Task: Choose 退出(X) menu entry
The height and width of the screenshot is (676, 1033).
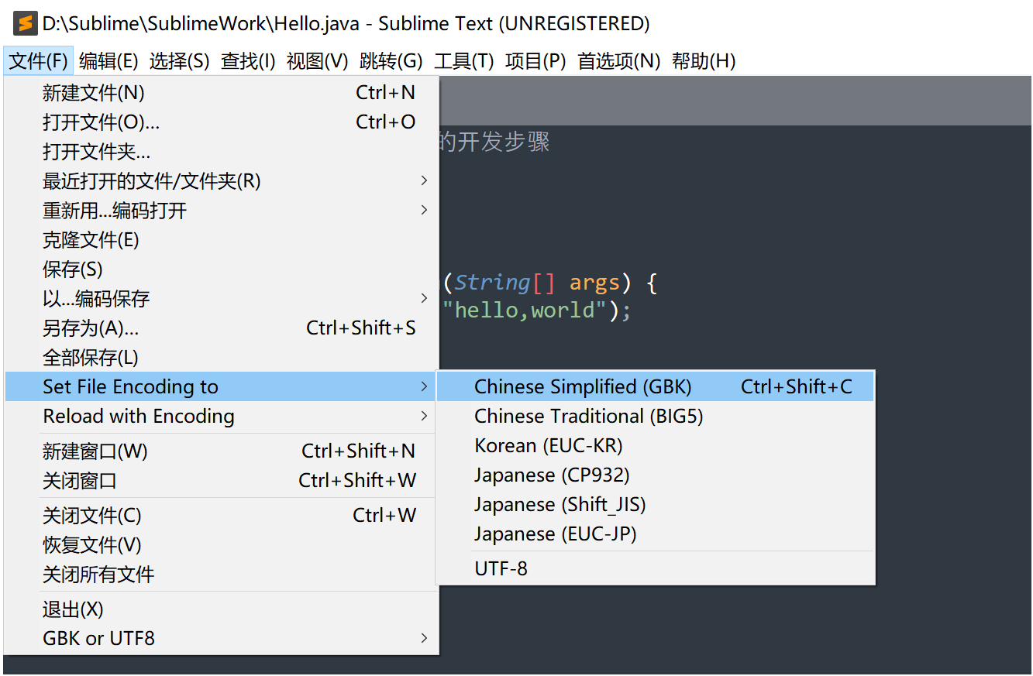Action: point(222,609)
